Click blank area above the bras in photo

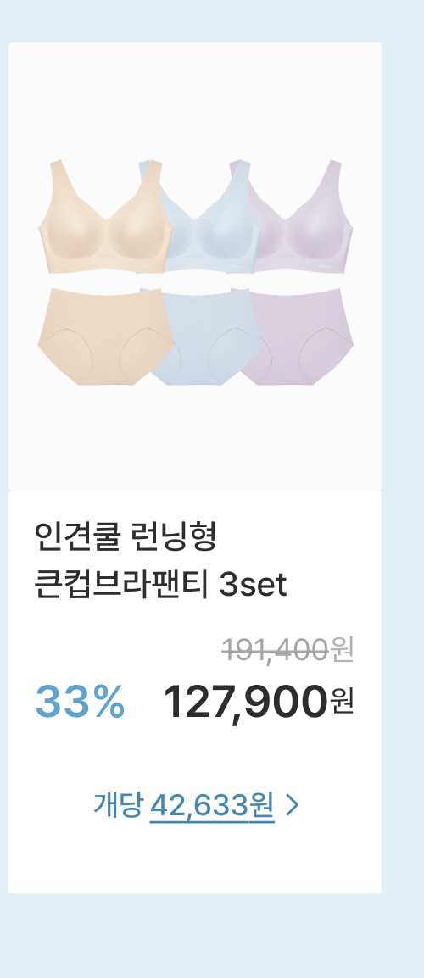point(195,100)
